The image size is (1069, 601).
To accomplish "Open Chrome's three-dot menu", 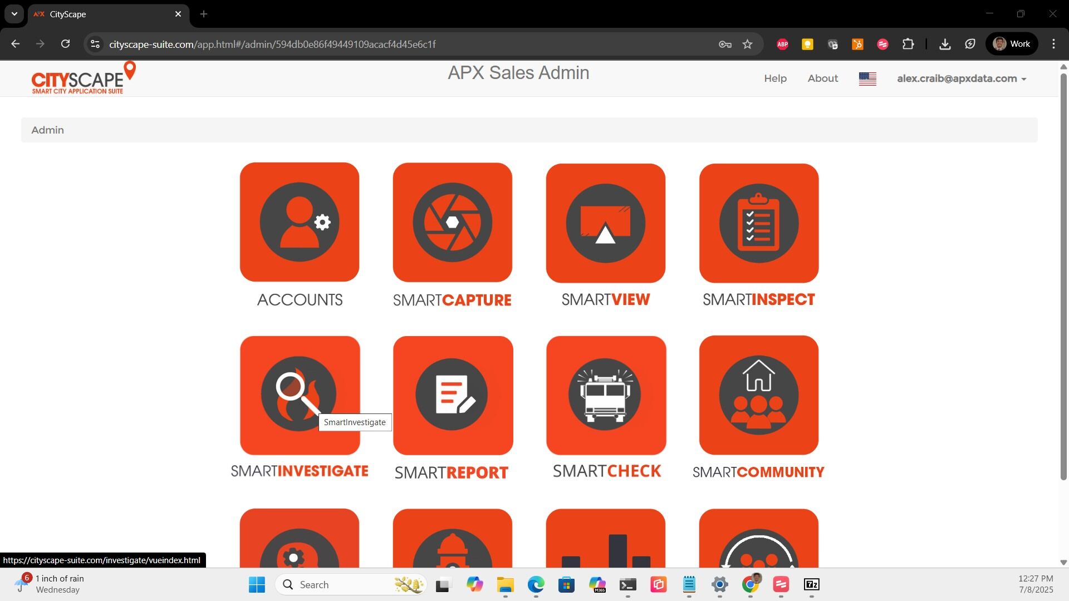I will point(1054,44).
